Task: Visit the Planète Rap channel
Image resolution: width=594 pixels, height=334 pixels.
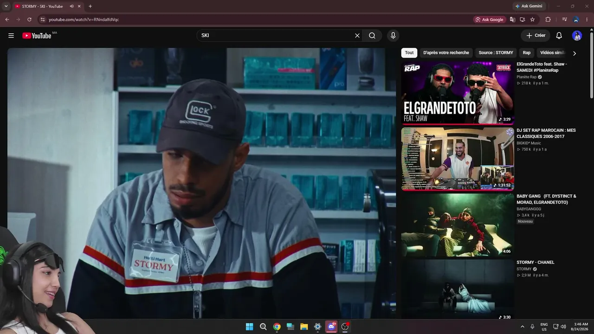Action: pyautogui.click(x=527, y=77)
